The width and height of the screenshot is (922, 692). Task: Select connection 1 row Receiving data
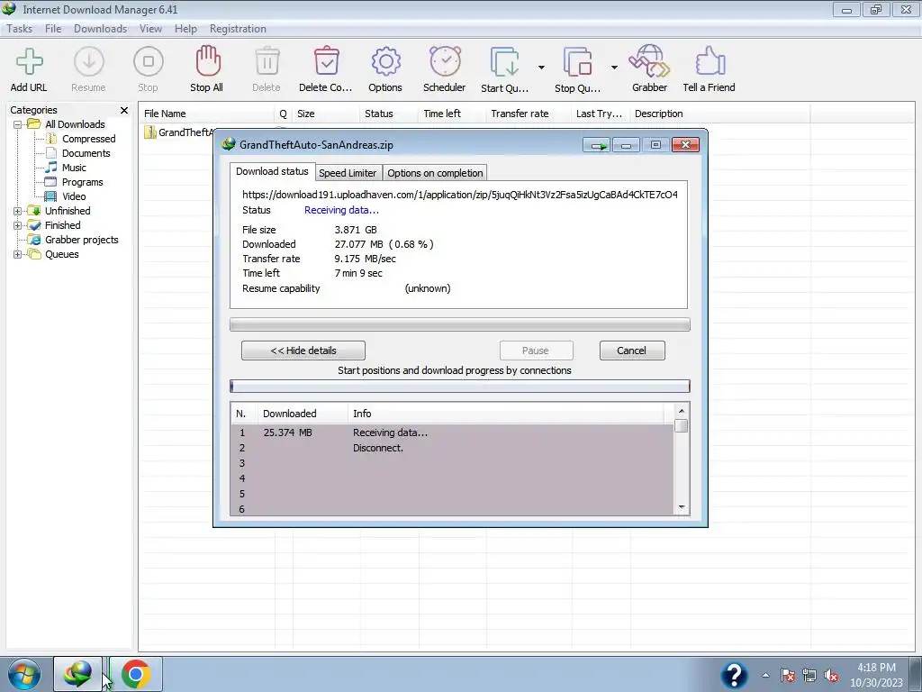(x=452, y=432)
